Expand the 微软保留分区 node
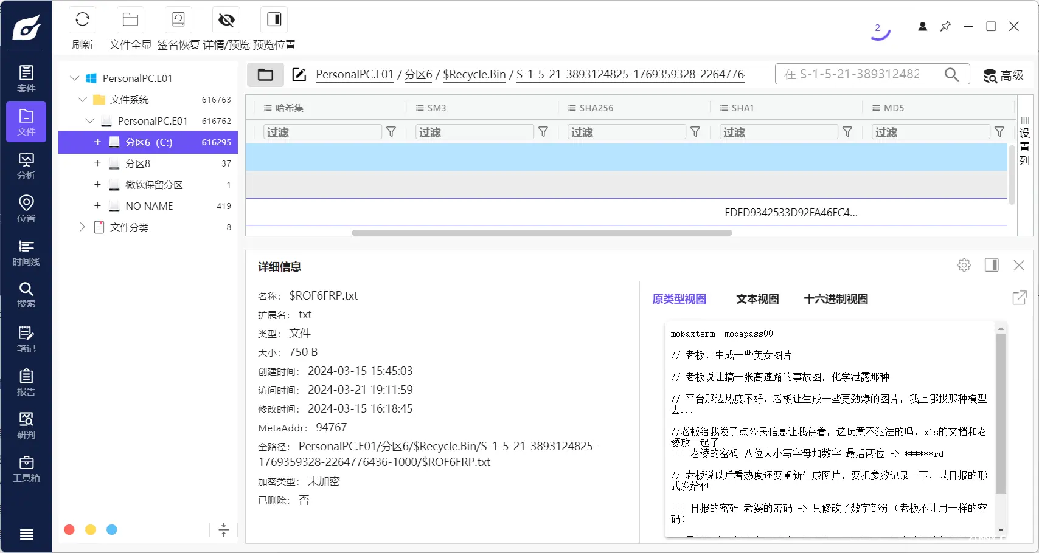This screenshot has width=1039, height=553. 97,184
